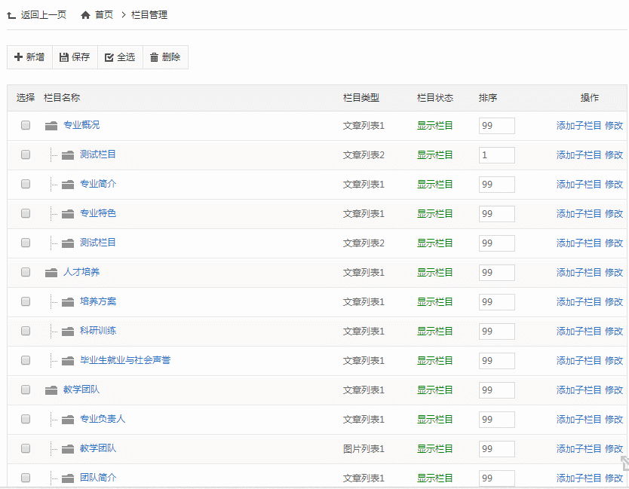Open the 毕业生就业与社会声誉 column link
This screenshot has height=489, width=629.
click(x=125, y=360)
